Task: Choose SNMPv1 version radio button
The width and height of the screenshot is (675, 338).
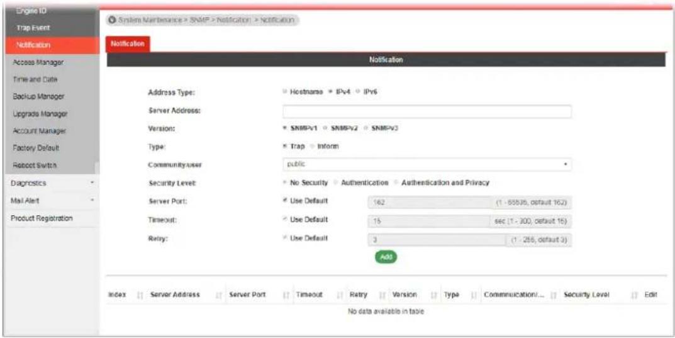Action: 285,128
